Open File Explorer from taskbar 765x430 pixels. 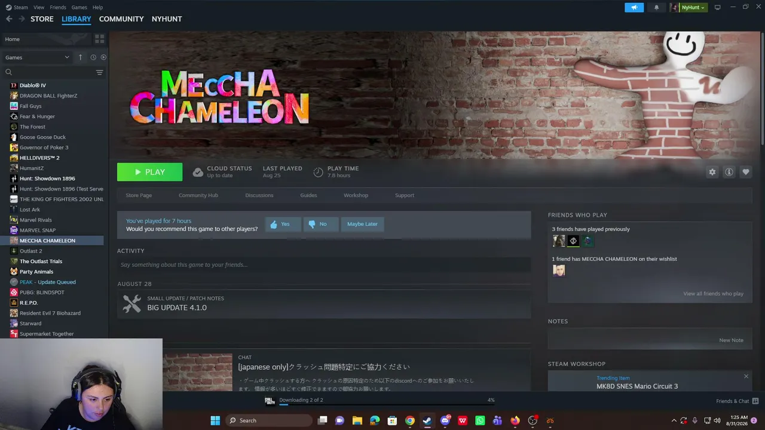pyautogui.click(x=357, y=420)
